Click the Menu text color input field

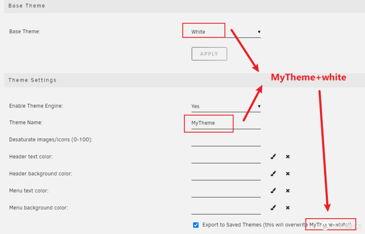[226, 191]
